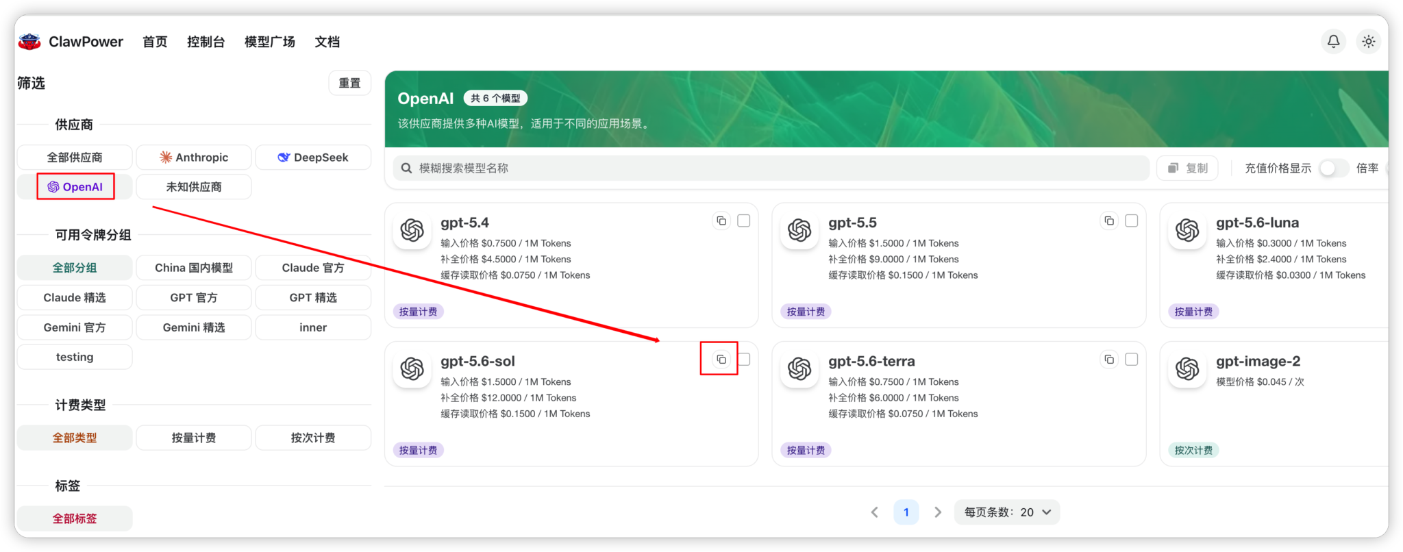Select 全部标签 tag filter
Viewport: 1403px width, 552px height.
pyautogui.click(x=75, y=518)
